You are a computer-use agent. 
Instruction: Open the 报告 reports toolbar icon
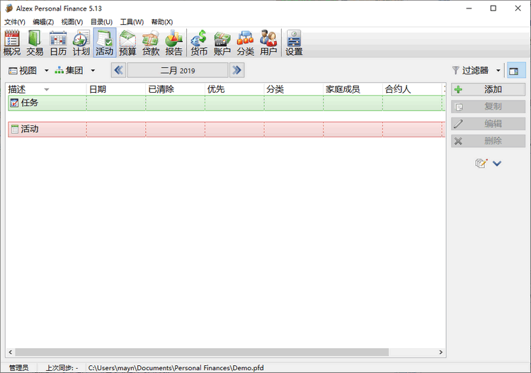pos(173,42)
